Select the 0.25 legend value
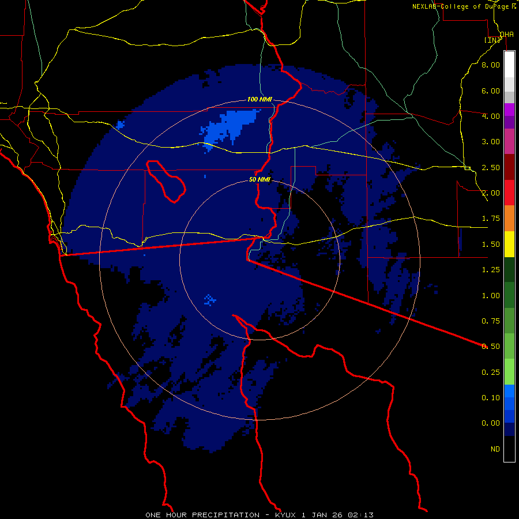The height and width of the screenshot is (519, 519). (491, 373)
